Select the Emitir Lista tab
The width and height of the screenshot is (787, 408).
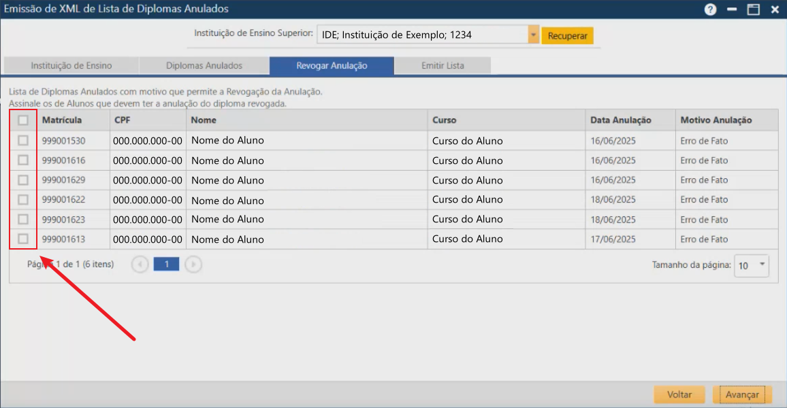point(443,65)
